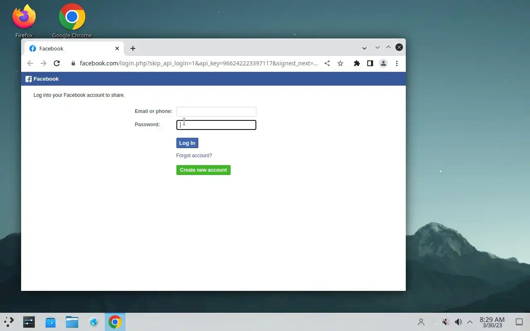Click the Log In button

click(187, 143)
